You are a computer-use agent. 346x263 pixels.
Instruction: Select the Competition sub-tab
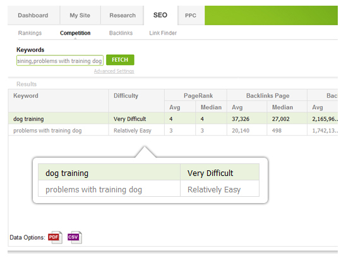[75, 33]
